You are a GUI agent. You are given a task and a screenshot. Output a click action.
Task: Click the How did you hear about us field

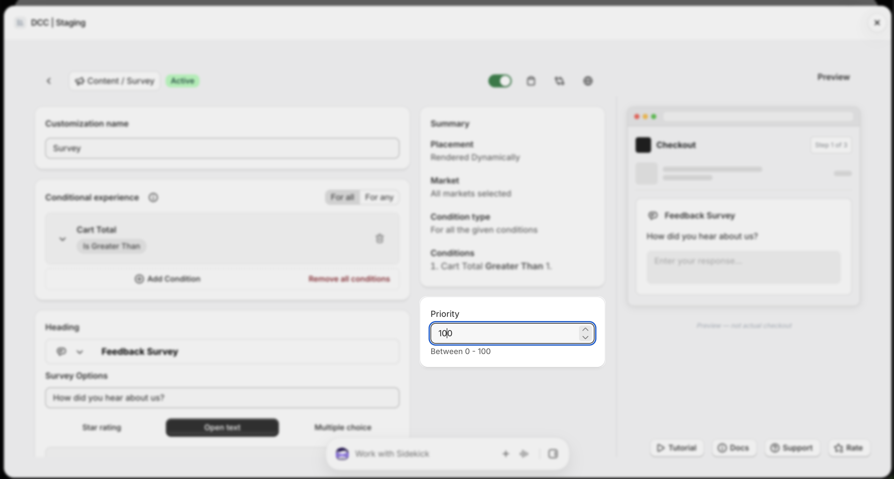click(222, 398)
